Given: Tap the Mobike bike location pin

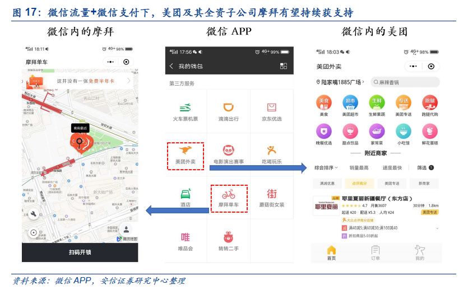Looking at the screenshot, I should (x=81, y=143).
